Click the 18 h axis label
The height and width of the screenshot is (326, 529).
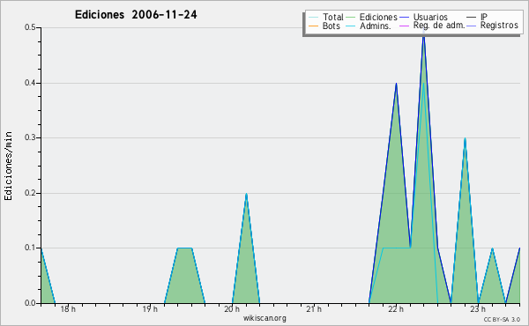[68, 309]
